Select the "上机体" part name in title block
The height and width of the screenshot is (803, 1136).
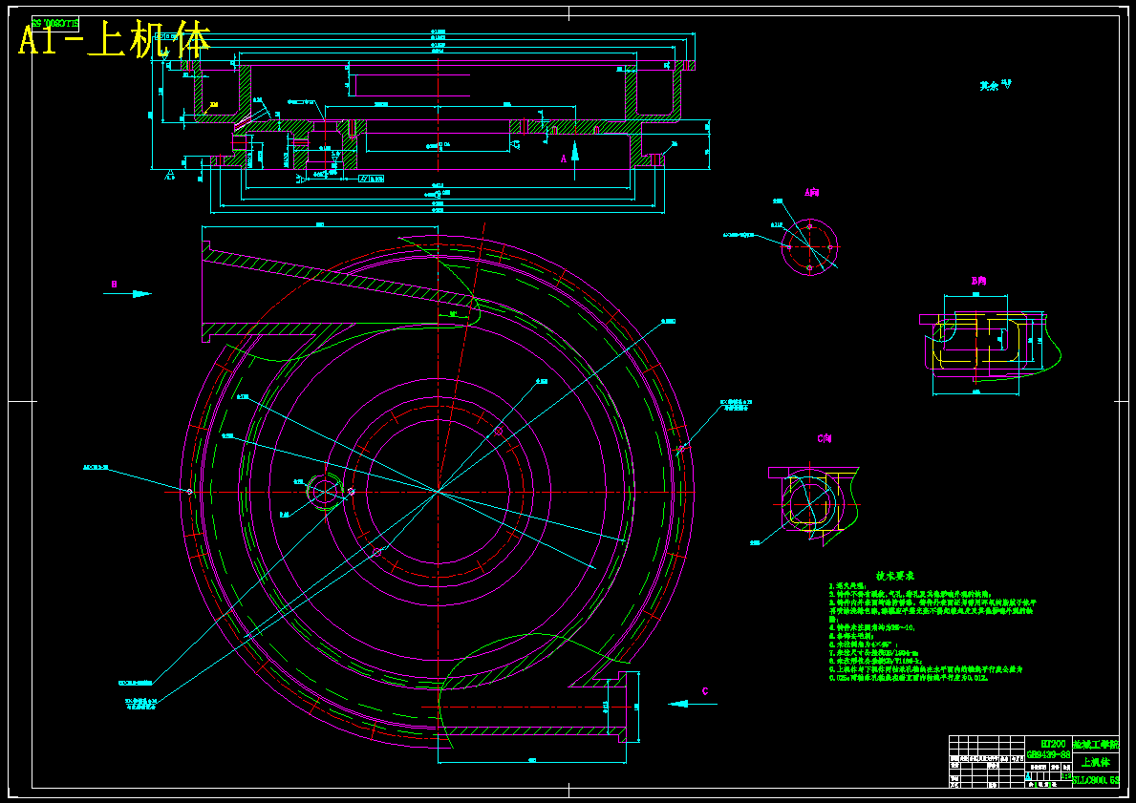(x=1095, y=762)
